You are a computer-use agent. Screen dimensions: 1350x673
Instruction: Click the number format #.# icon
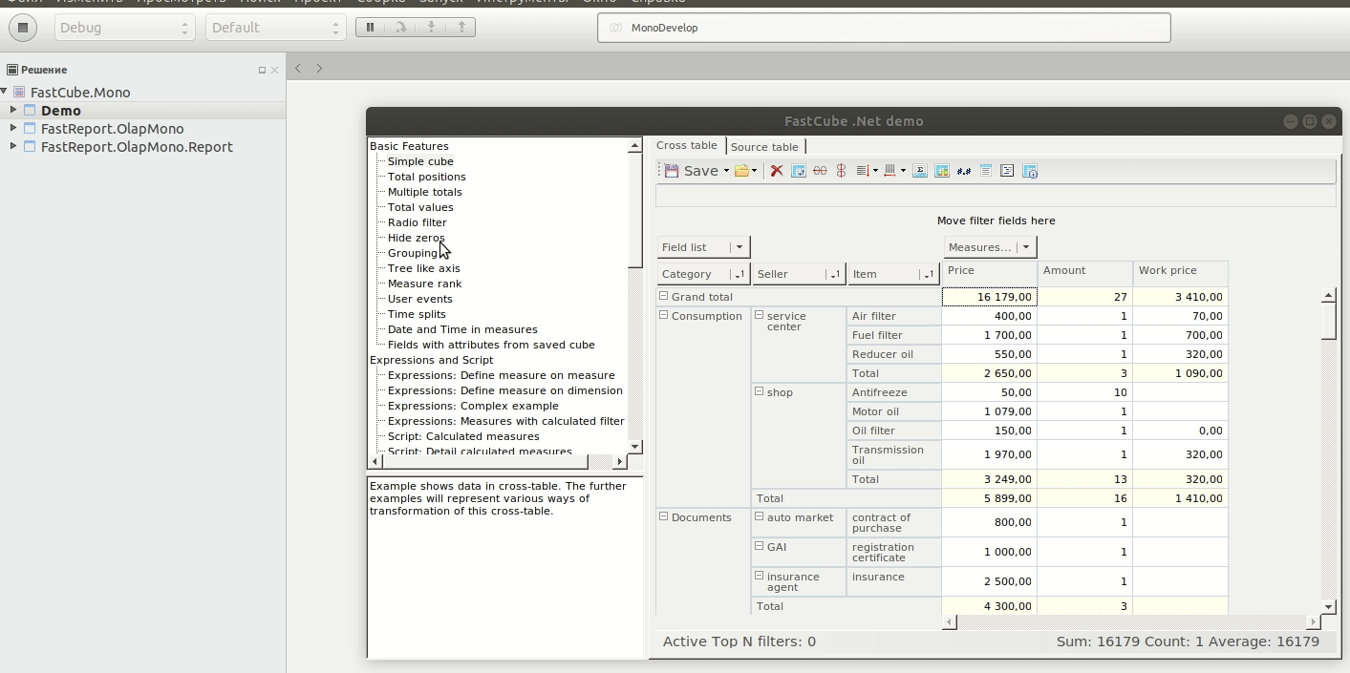[964, 171]
